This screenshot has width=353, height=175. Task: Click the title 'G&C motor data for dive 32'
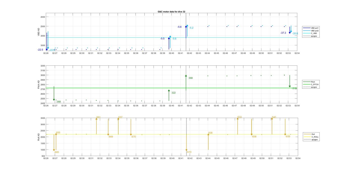click(171, 12)
